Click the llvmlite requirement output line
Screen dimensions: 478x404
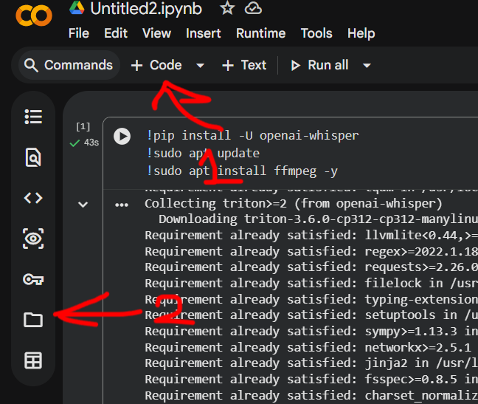(311, 236)
